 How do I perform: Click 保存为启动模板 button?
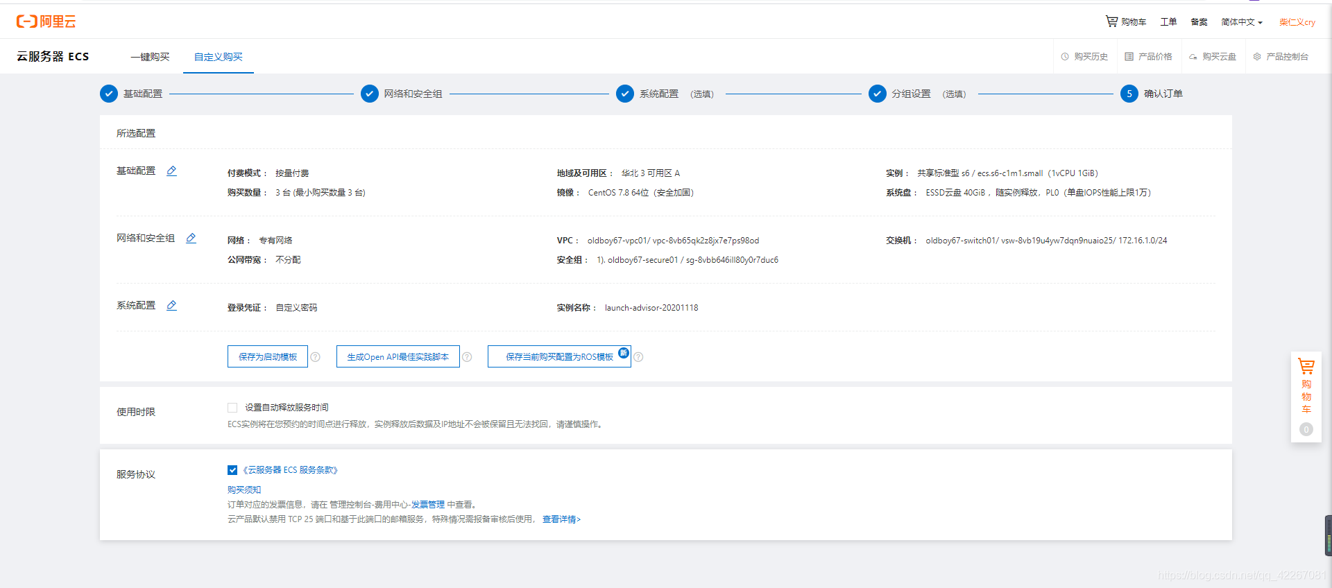pyautogui.click(x=268, y=356)
